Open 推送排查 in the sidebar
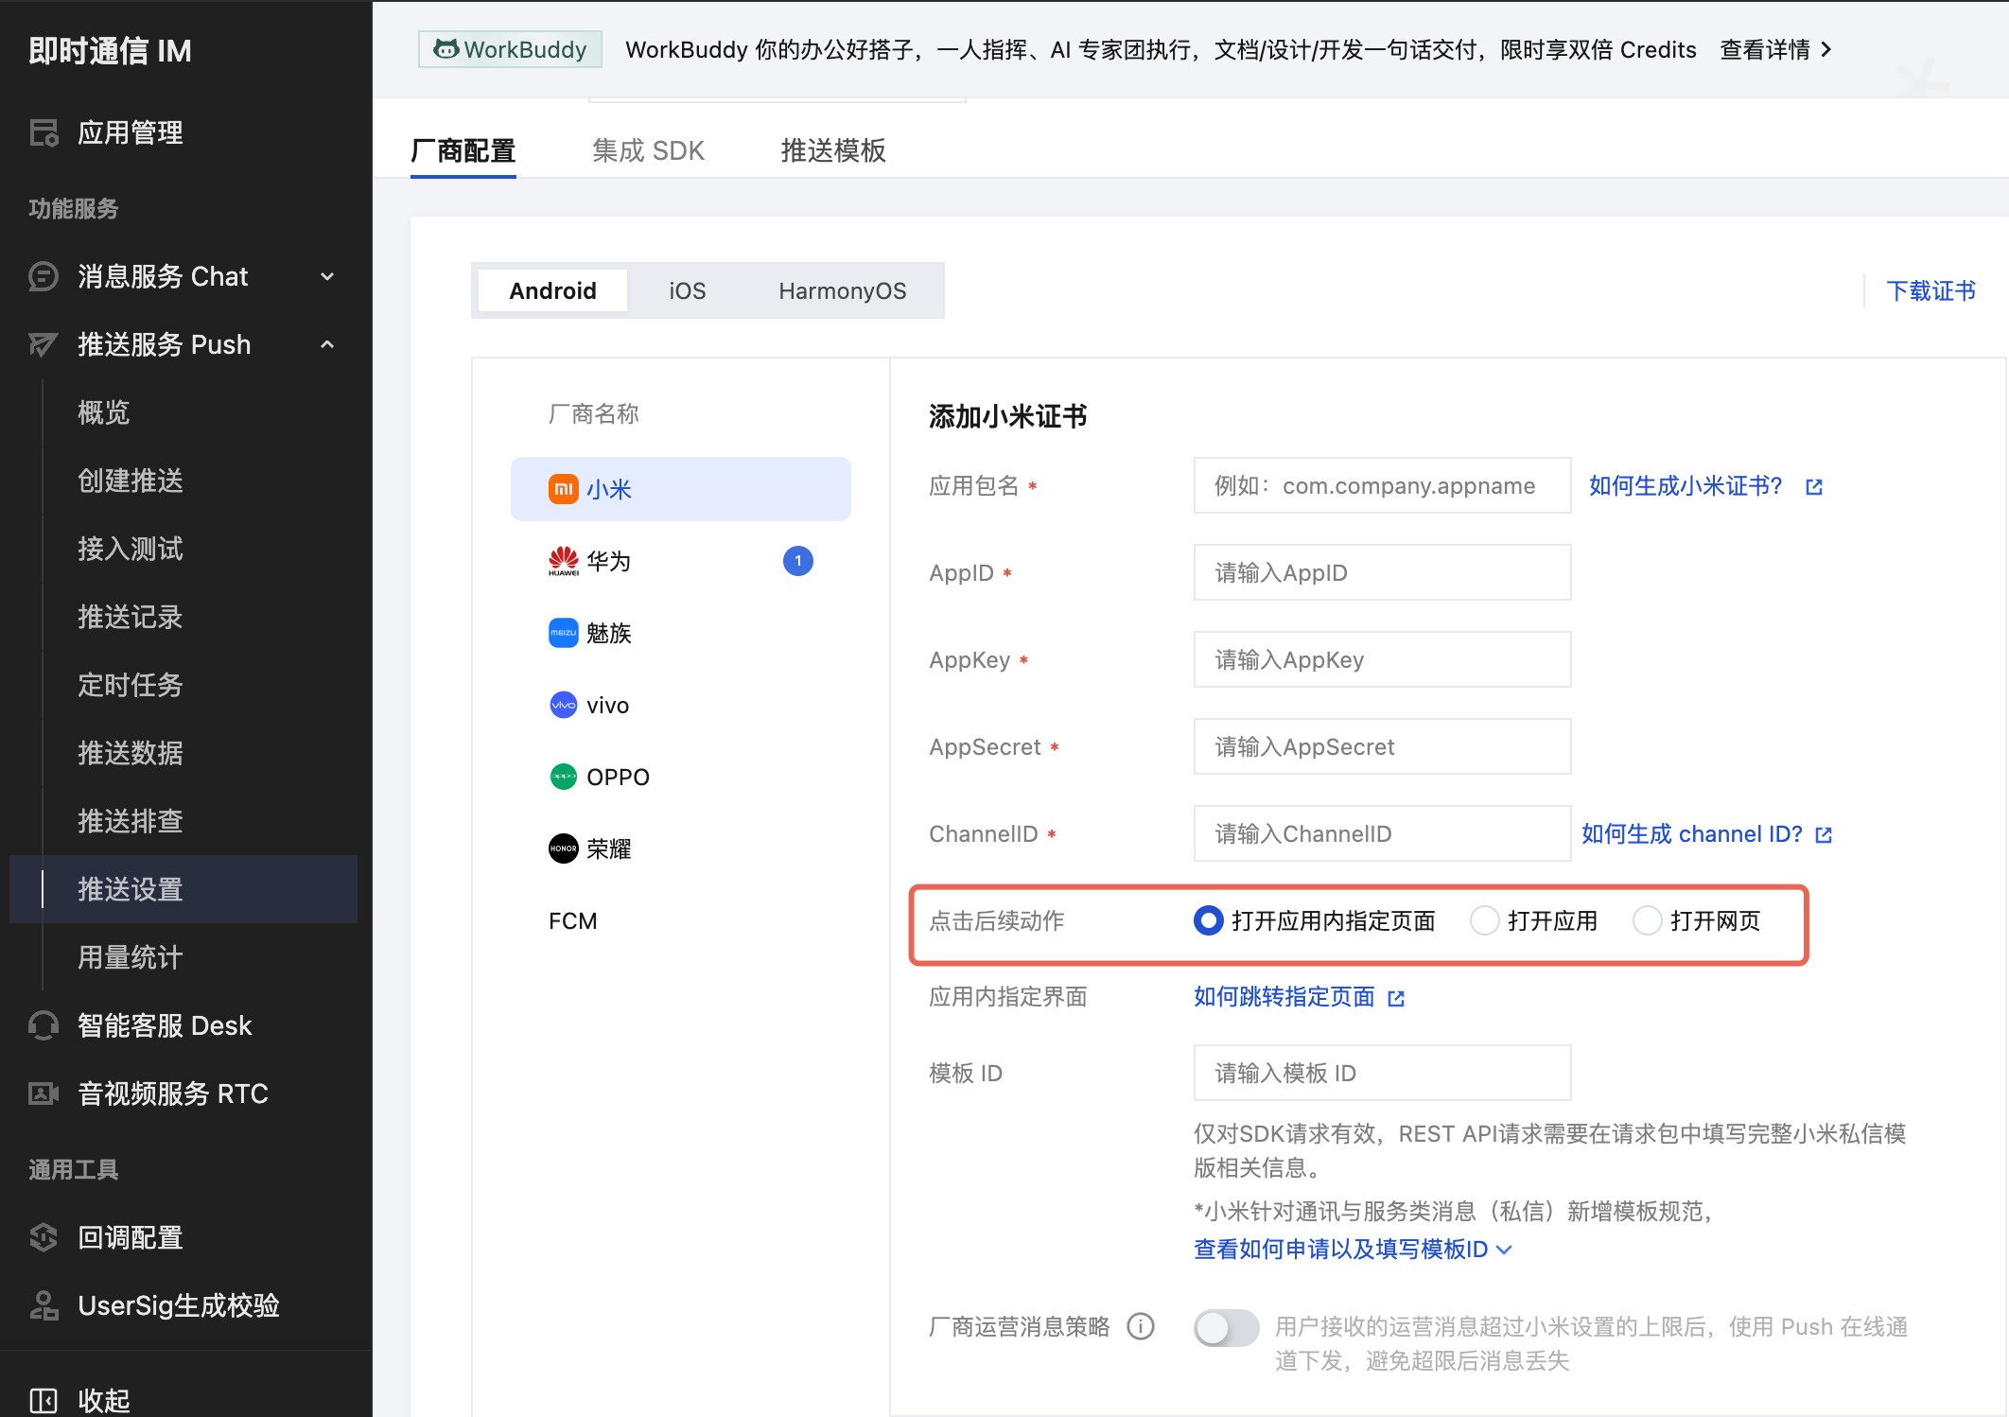 131,821
